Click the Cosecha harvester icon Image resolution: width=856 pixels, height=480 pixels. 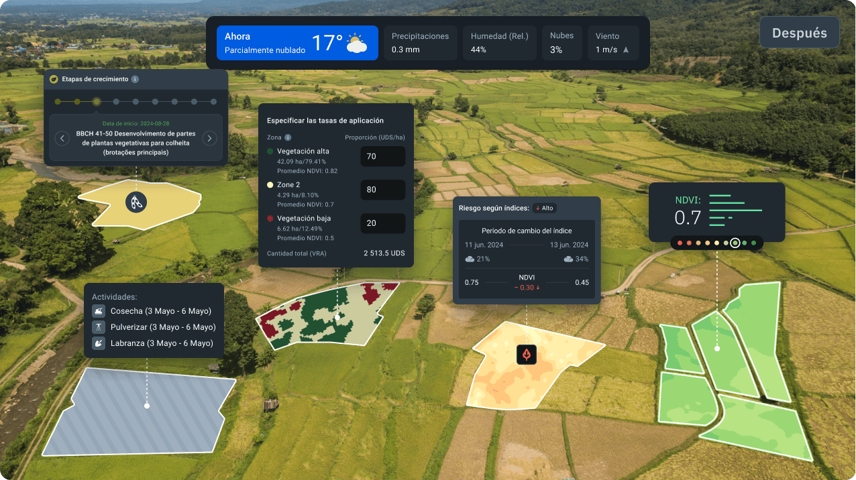point(99,311)
